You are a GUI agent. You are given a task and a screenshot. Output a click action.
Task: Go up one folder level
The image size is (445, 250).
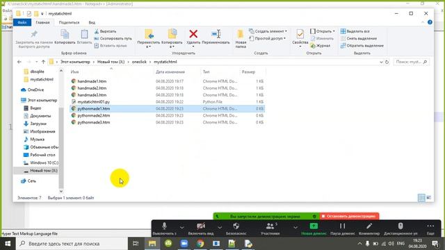(x=43, y=62)
